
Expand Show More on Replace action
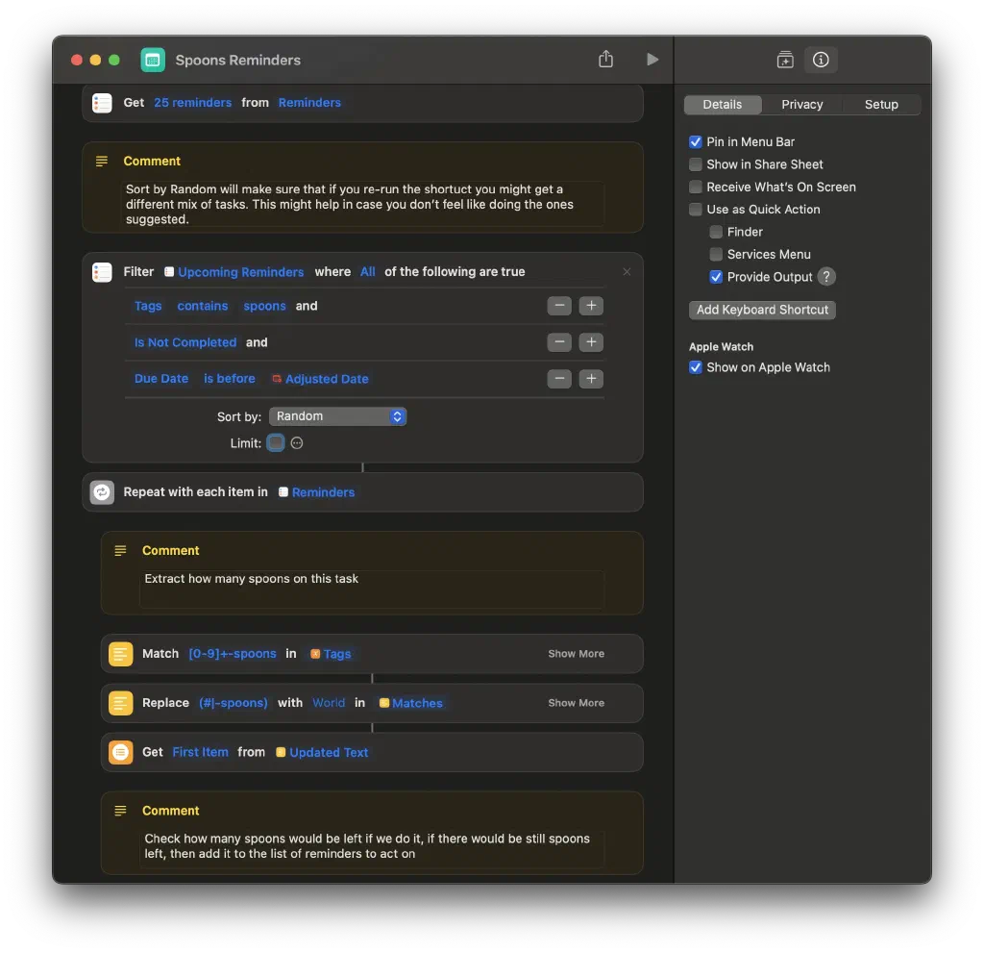pos(576,703)
